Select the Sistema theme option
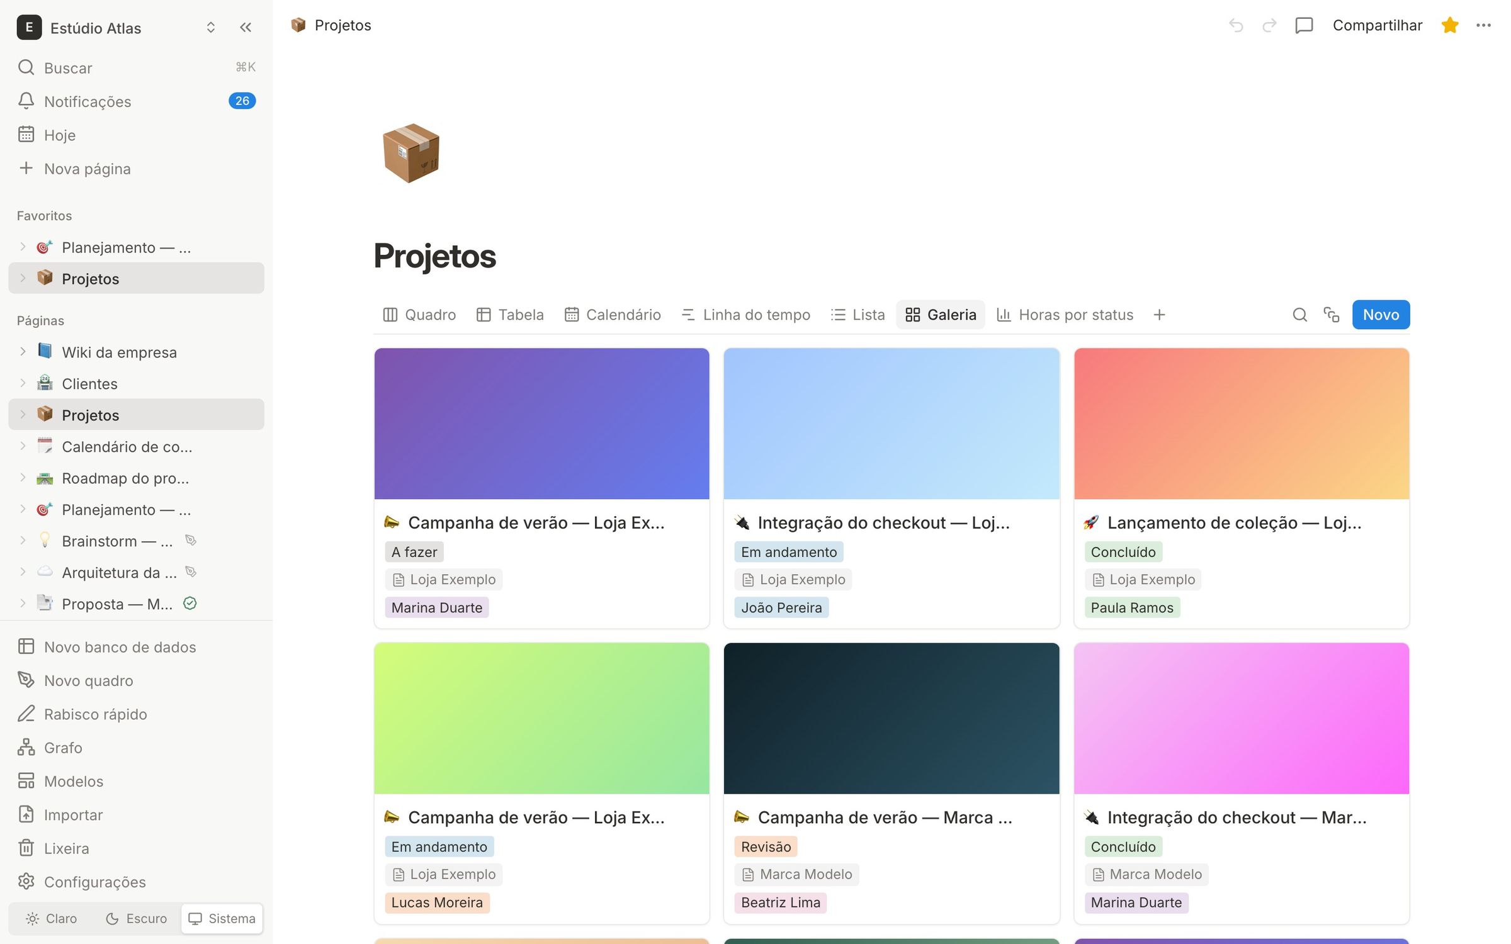The width and height of the screenshot is (1511, 944). (222, 918)
